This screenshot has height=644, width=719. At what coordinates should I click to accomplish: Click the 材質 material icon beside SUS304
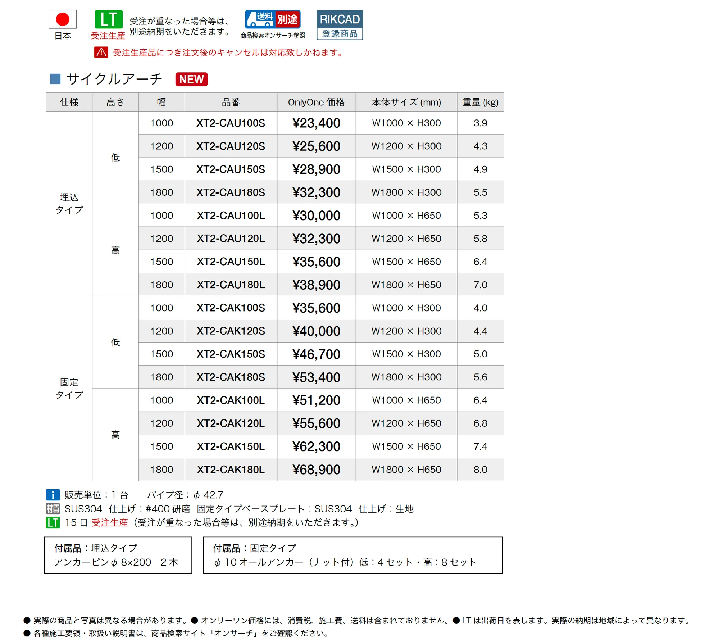[x=53, y=509]
